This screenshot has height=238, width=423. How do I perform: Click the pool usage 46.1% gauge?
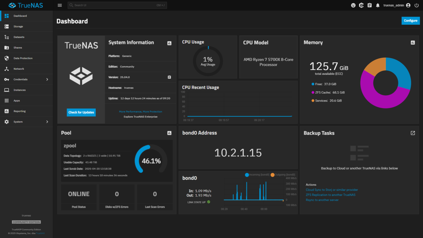151,161
